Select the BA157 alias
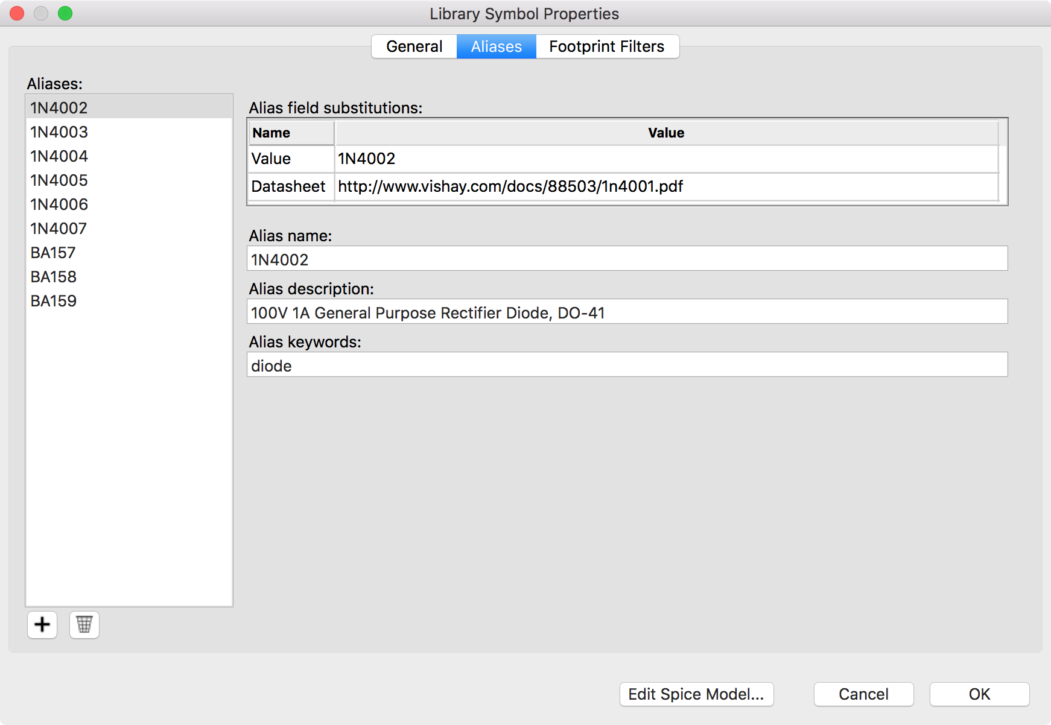This screenshot has height=725, width=1051. (x=53, y=253)
